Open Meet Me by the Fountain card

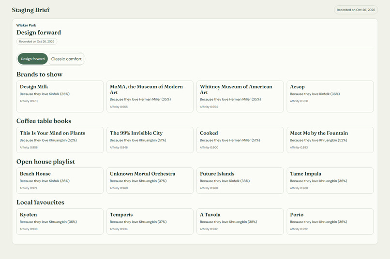click(x=330, y=140)
